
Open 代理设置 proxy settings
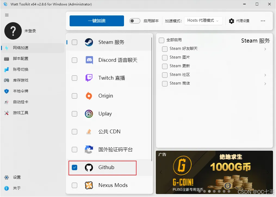(239, 21)
